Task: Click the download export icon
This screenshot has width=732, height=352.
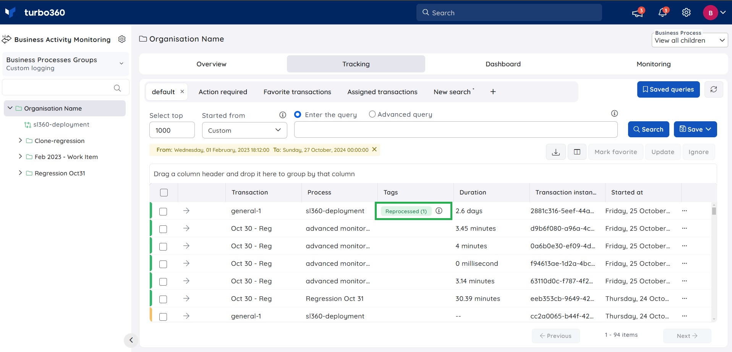Action: coord(556,152)
